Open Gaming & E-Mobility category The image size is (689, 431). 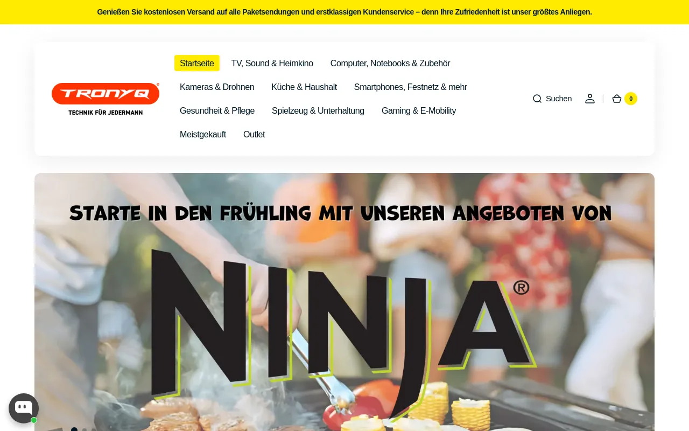coord(419,110)
